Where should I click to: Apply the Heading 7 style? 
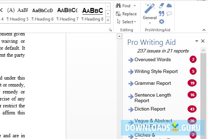point(68,14)
